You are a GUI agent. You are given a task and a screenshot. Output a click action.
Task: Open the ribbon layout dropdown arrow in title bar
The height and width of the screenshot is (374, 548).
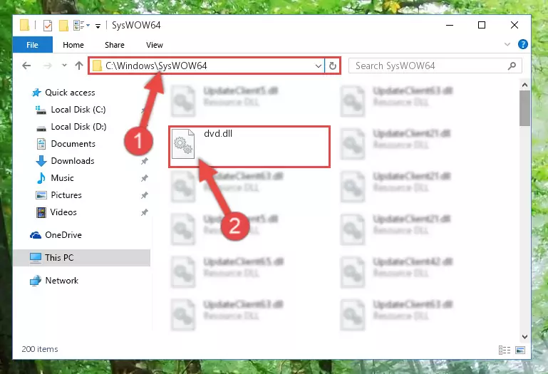[88, 25]
